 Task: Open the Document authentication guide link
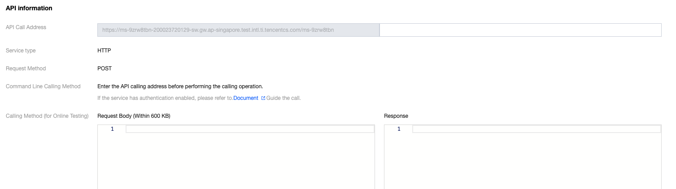click(246, 98)
